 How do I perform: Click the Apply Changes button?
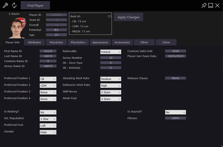pos(129,17)
